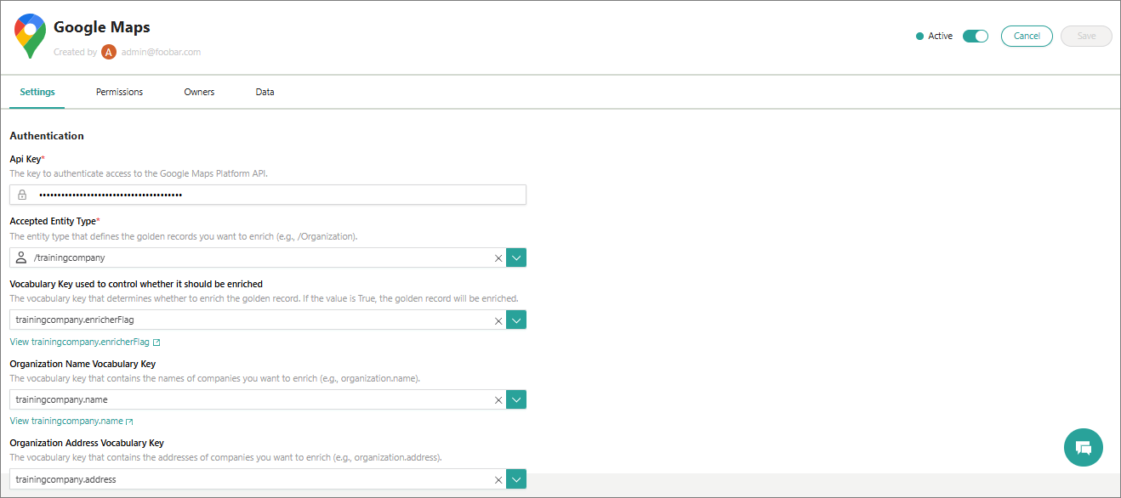Click into the Api Key password field

(x=268, y=195)
